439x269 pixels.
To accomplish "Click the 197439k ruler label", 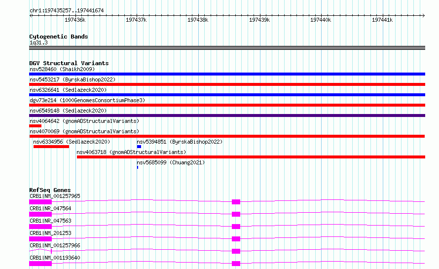I will (259, 20).
